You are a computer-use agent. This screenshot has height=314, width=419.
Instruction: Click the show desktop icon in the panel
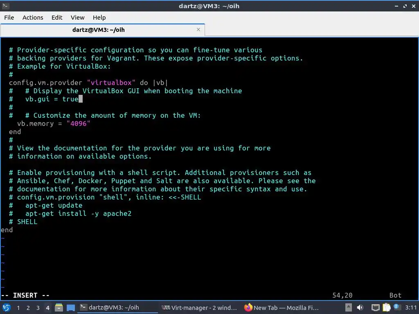pos(71,308)
